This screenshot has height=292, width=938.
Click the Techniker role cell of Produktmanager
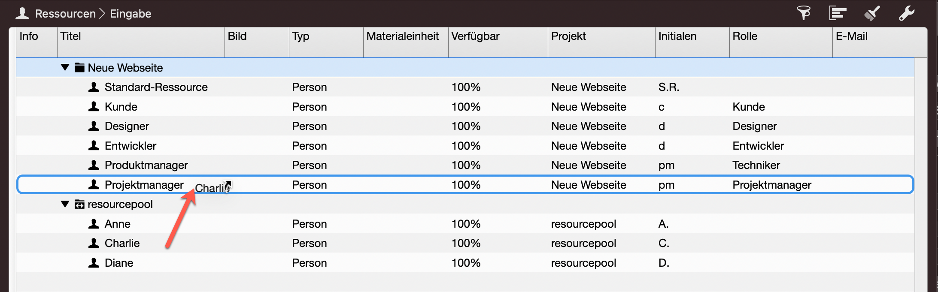coord(756,166)
